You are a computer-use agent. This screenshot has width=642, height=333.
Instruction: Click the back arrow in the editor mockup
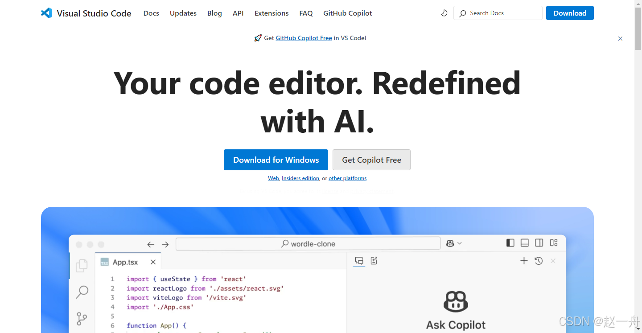(151, 244)
